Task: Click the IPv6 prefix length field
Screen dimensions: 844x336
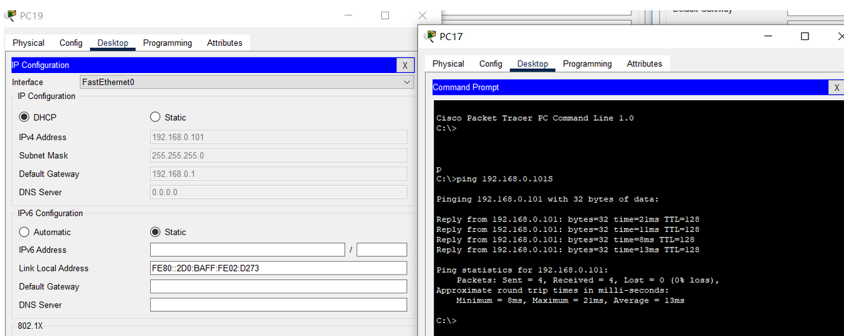Action: (382, 250)
